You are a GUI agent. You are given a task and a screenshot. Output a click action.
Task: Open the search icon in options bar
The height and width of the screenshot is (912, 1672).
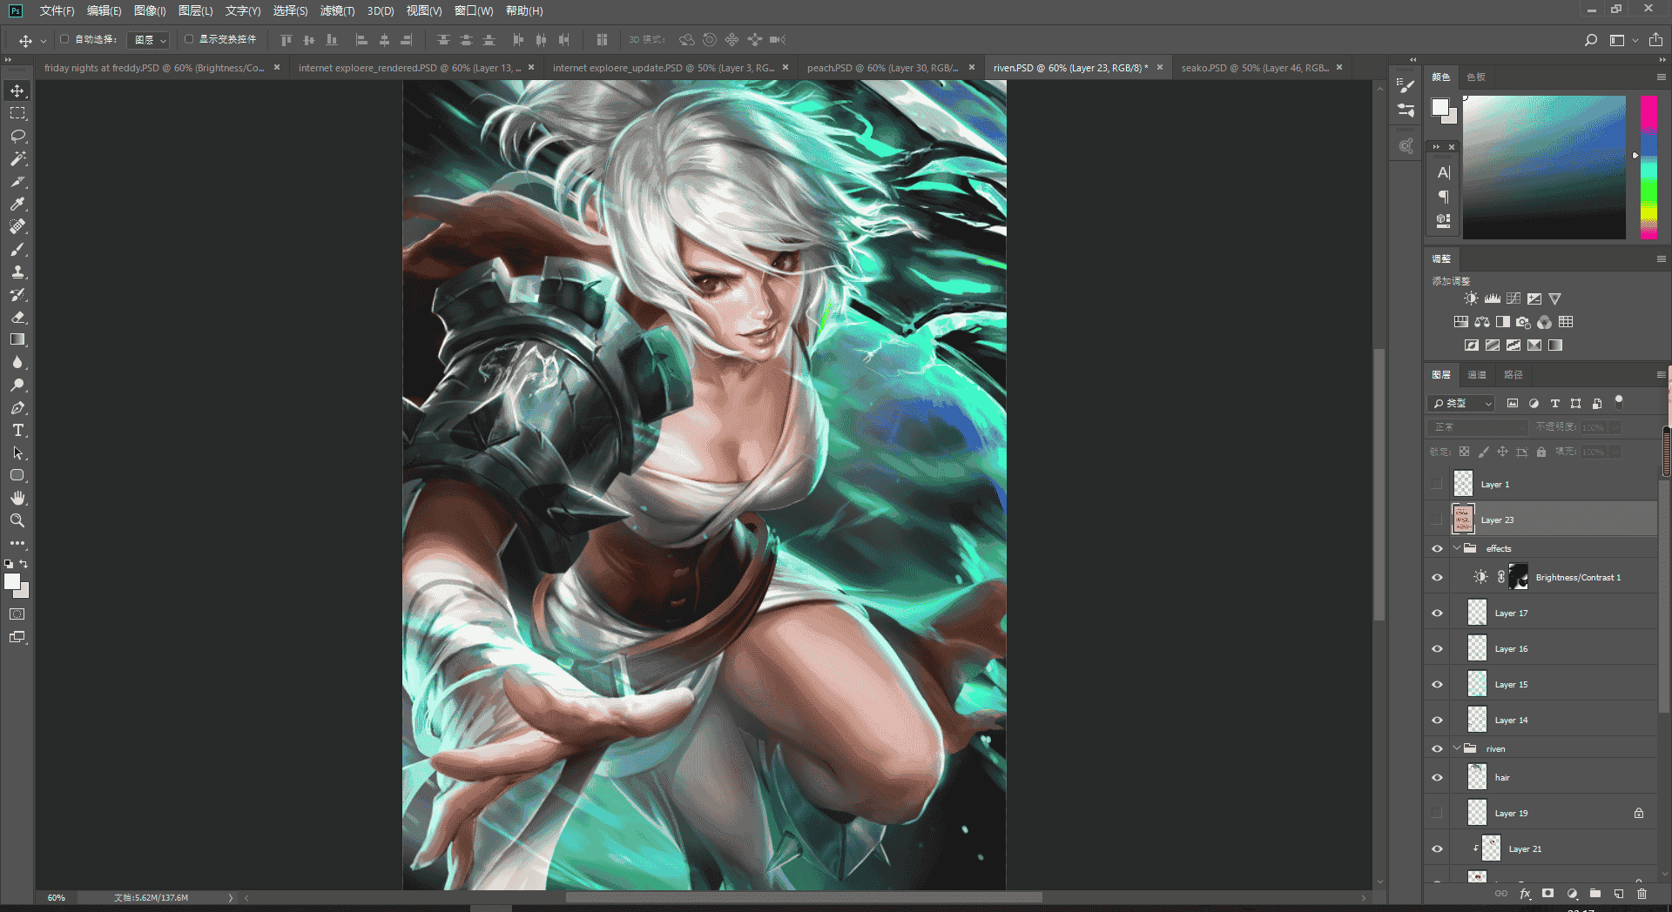point(1591,40)
